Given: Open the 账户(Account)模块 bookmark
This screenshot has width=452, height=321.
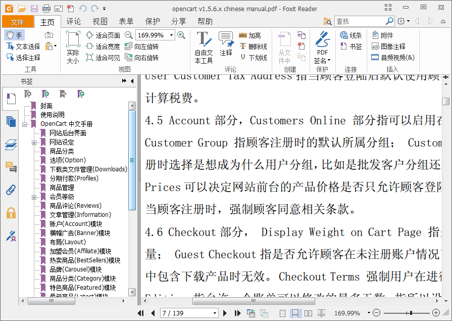Looking at the screenshot, I should coord(76,224).
